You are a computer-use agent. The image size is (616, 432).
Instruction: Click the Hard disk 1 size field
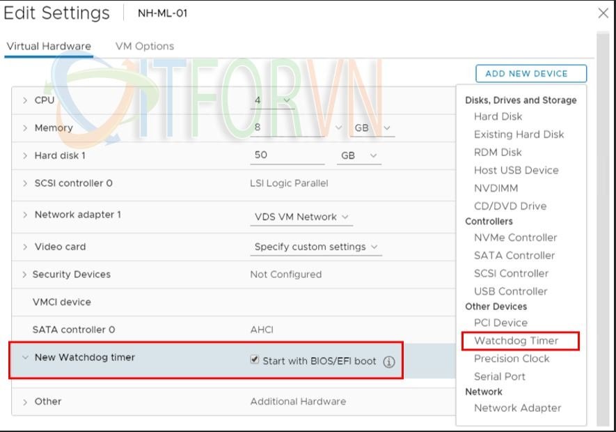point(286,155)
